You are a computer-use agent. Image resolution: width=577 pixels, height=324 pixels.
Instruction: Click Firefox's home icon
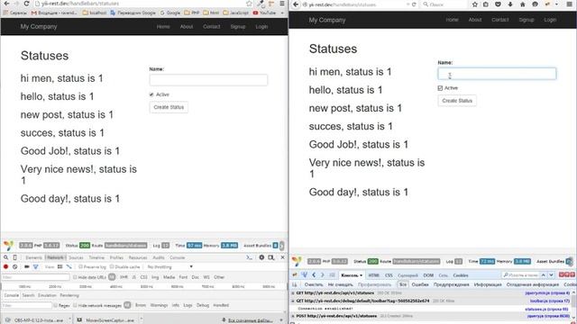point(522,4)
